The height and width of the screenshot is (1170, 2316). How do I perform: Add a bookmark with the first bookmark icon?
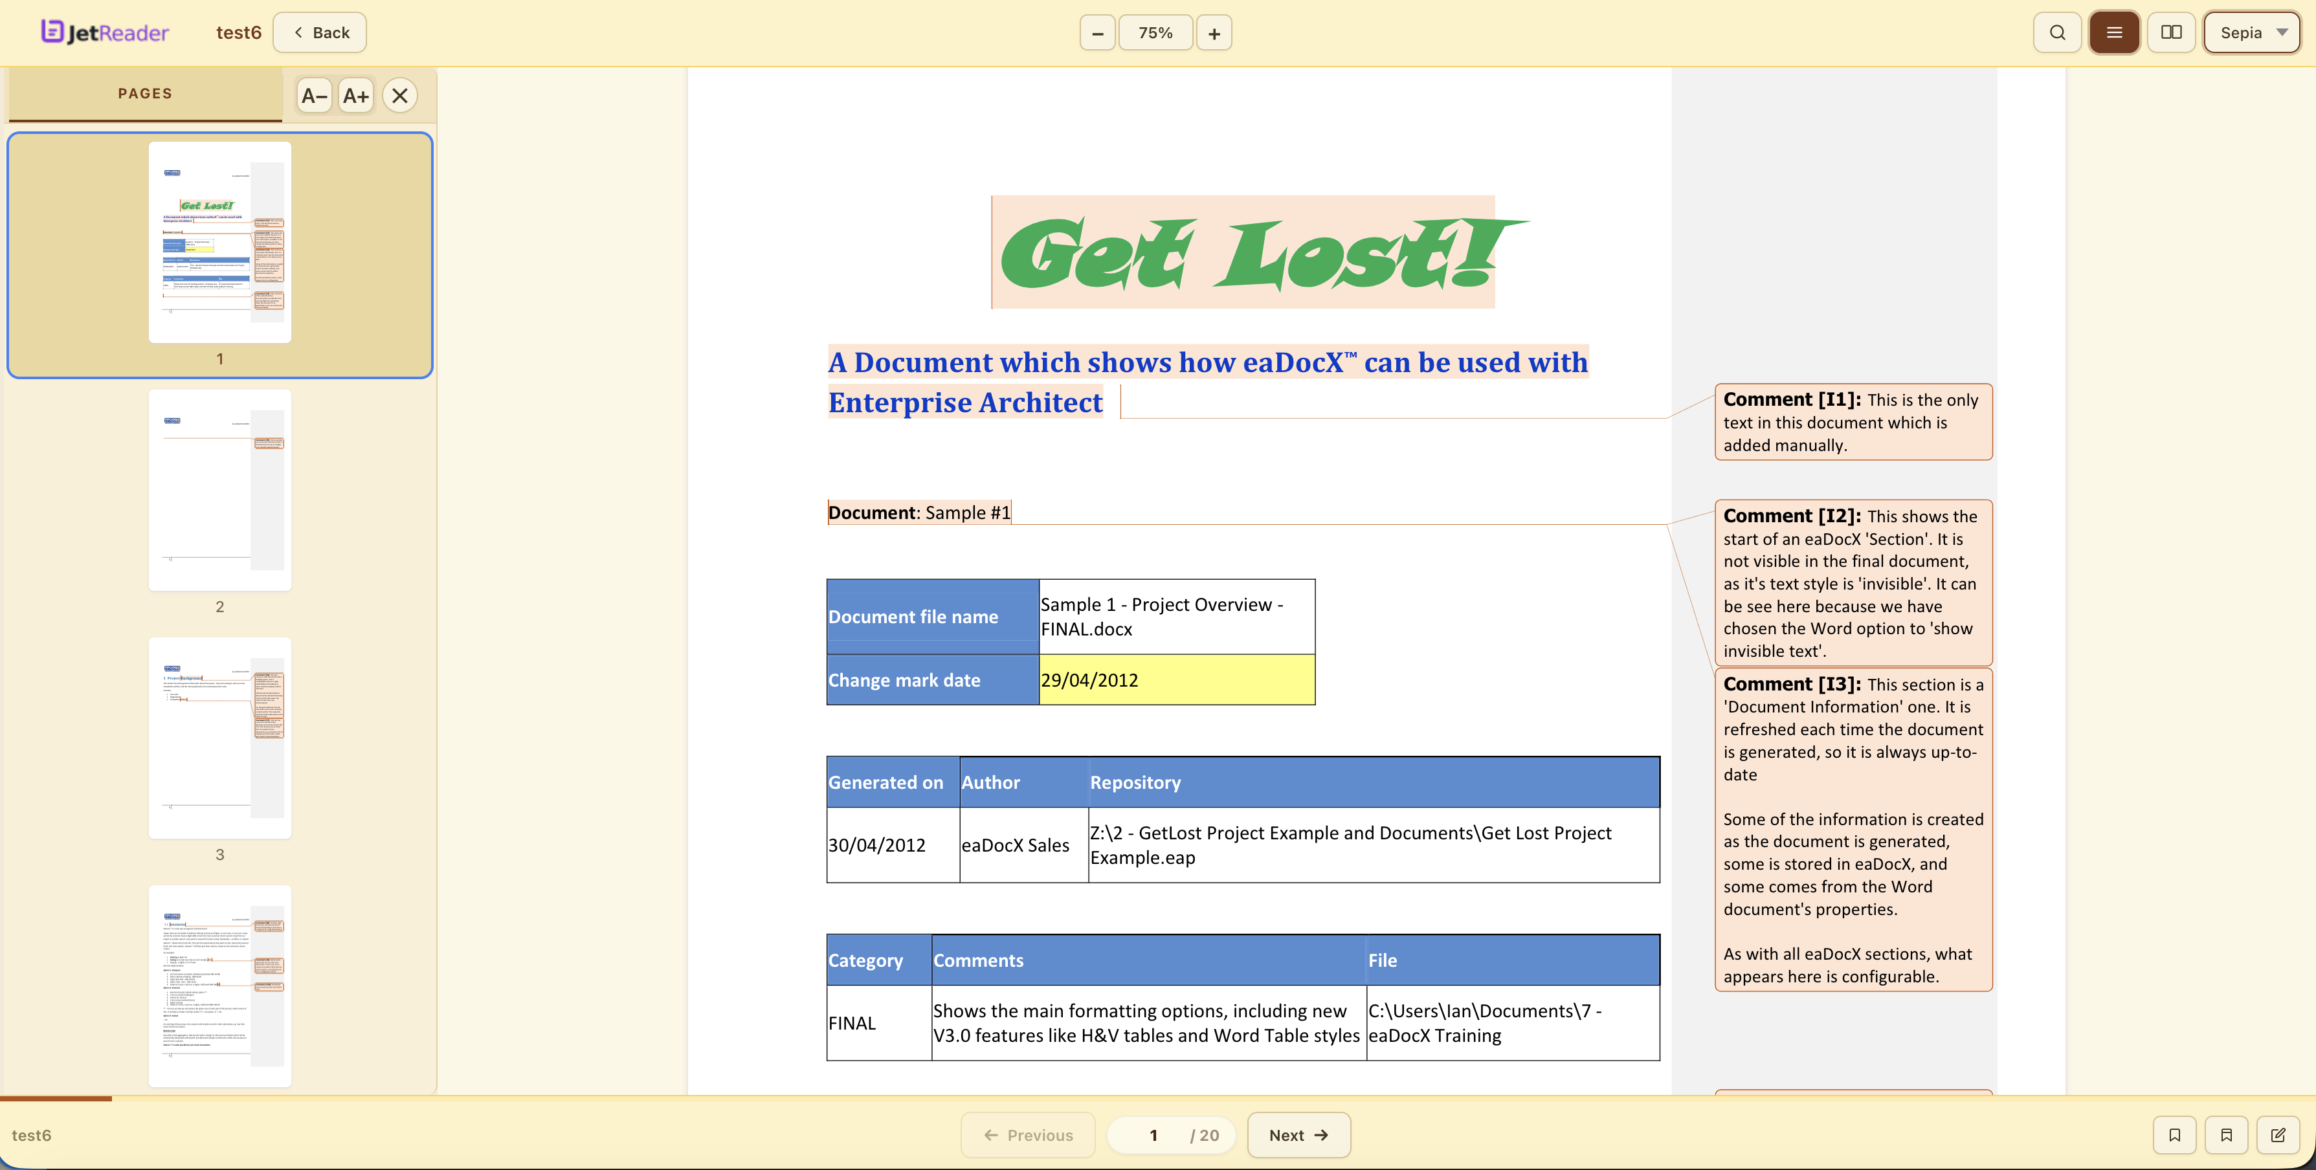coord(2174,1135)
